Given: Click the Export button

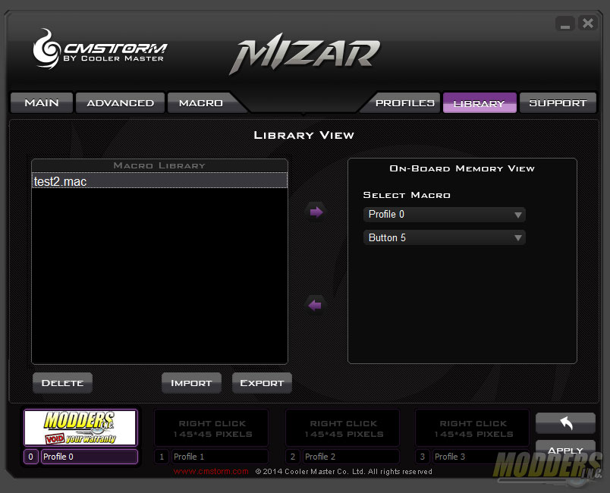Looking at the screenshot, I should click(x=262, y=383).
